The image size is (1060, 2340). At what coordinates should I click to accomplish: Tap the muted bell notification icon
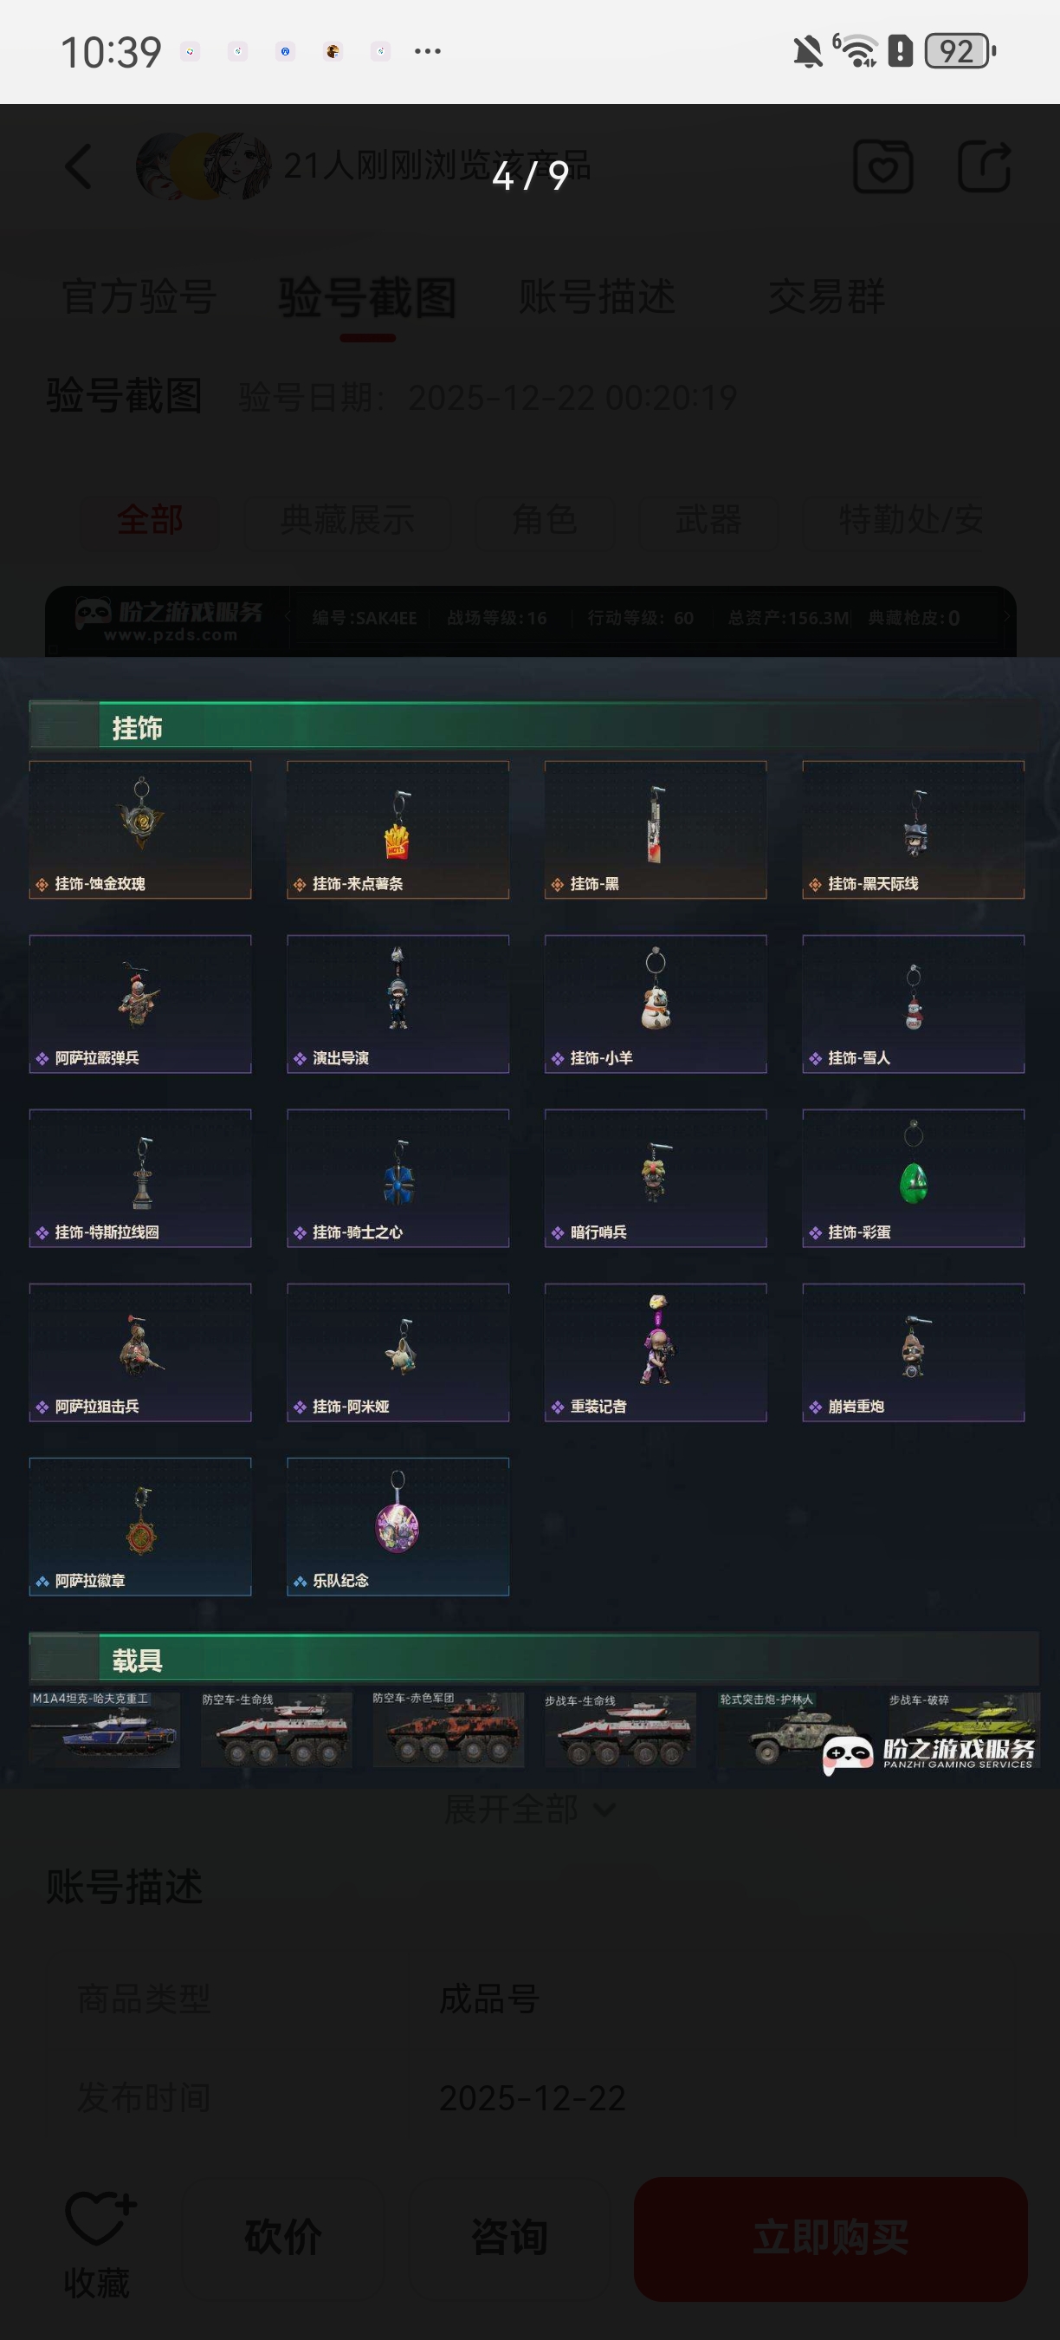click(808, 51)
